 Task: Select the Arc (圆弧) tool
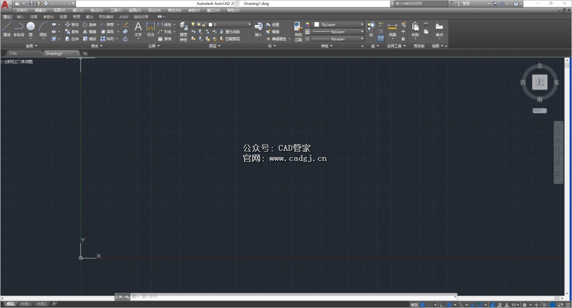pyautogui.click(x=43, y=29)
